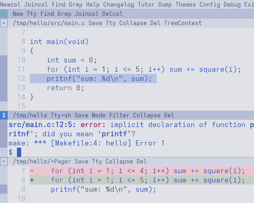Click the teal column handle square
The height and width of the screenshot is (203, 254).
[4, 14]
